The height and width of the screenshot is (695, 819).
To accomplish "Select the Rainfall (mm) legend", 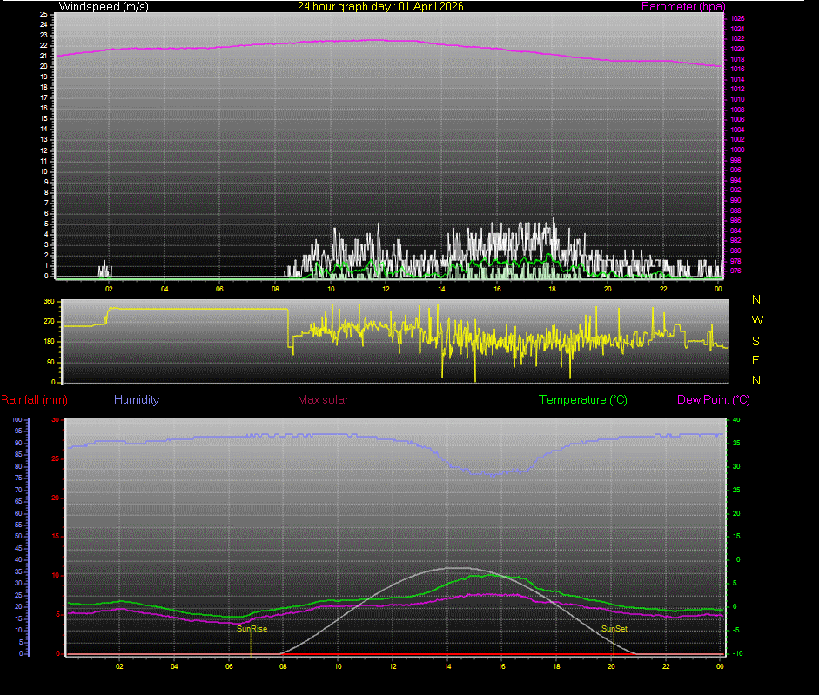I will 32,400.
